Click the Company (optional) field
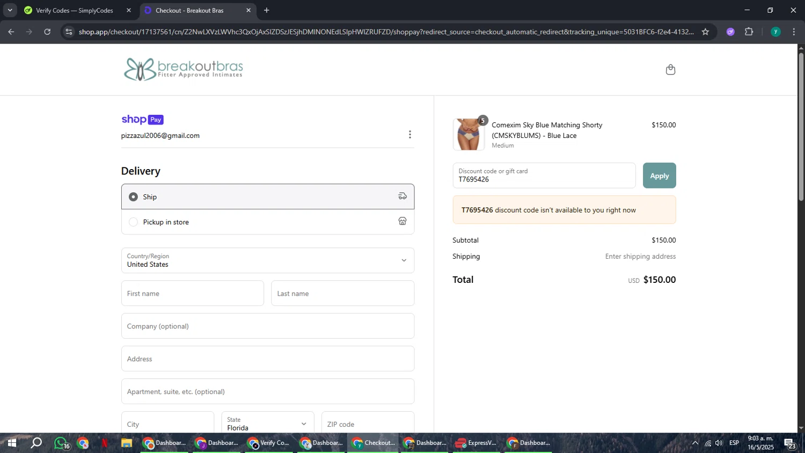 (x=268, y=326)
